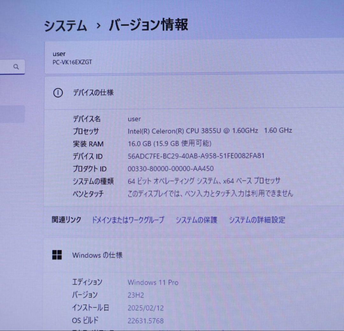This screenshot has height=331, width=344.
Task: Click the breadcrumb chevron separator
Action: [x=98, y=26]
